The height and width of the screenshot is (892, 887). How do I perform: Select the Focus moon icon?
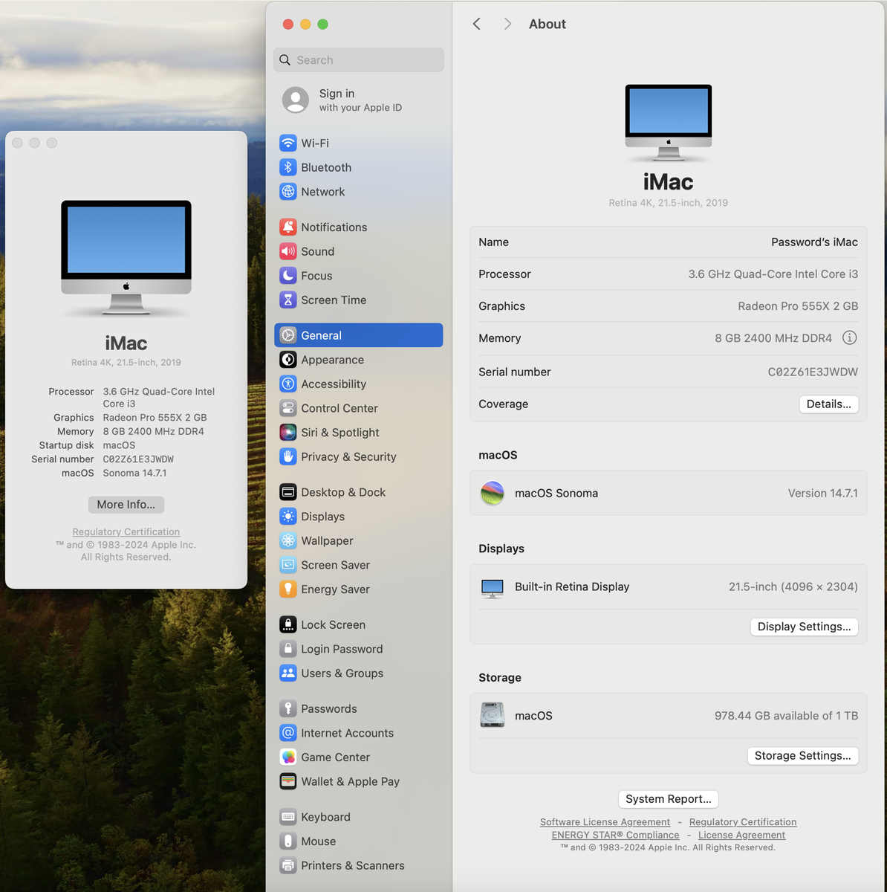click(288, 276)
